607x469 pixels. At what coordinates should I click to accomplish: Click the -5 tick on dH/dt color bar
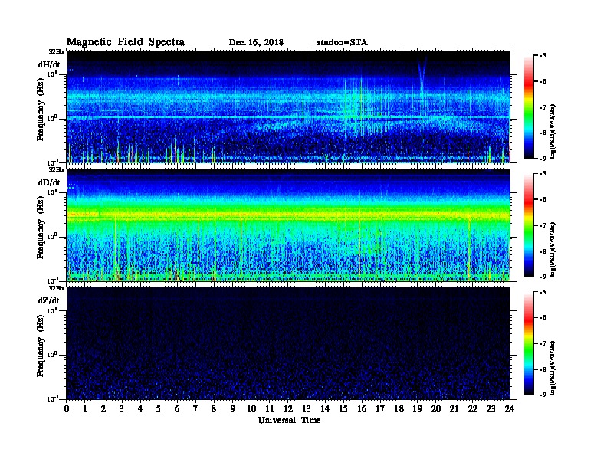coord(543,56)
